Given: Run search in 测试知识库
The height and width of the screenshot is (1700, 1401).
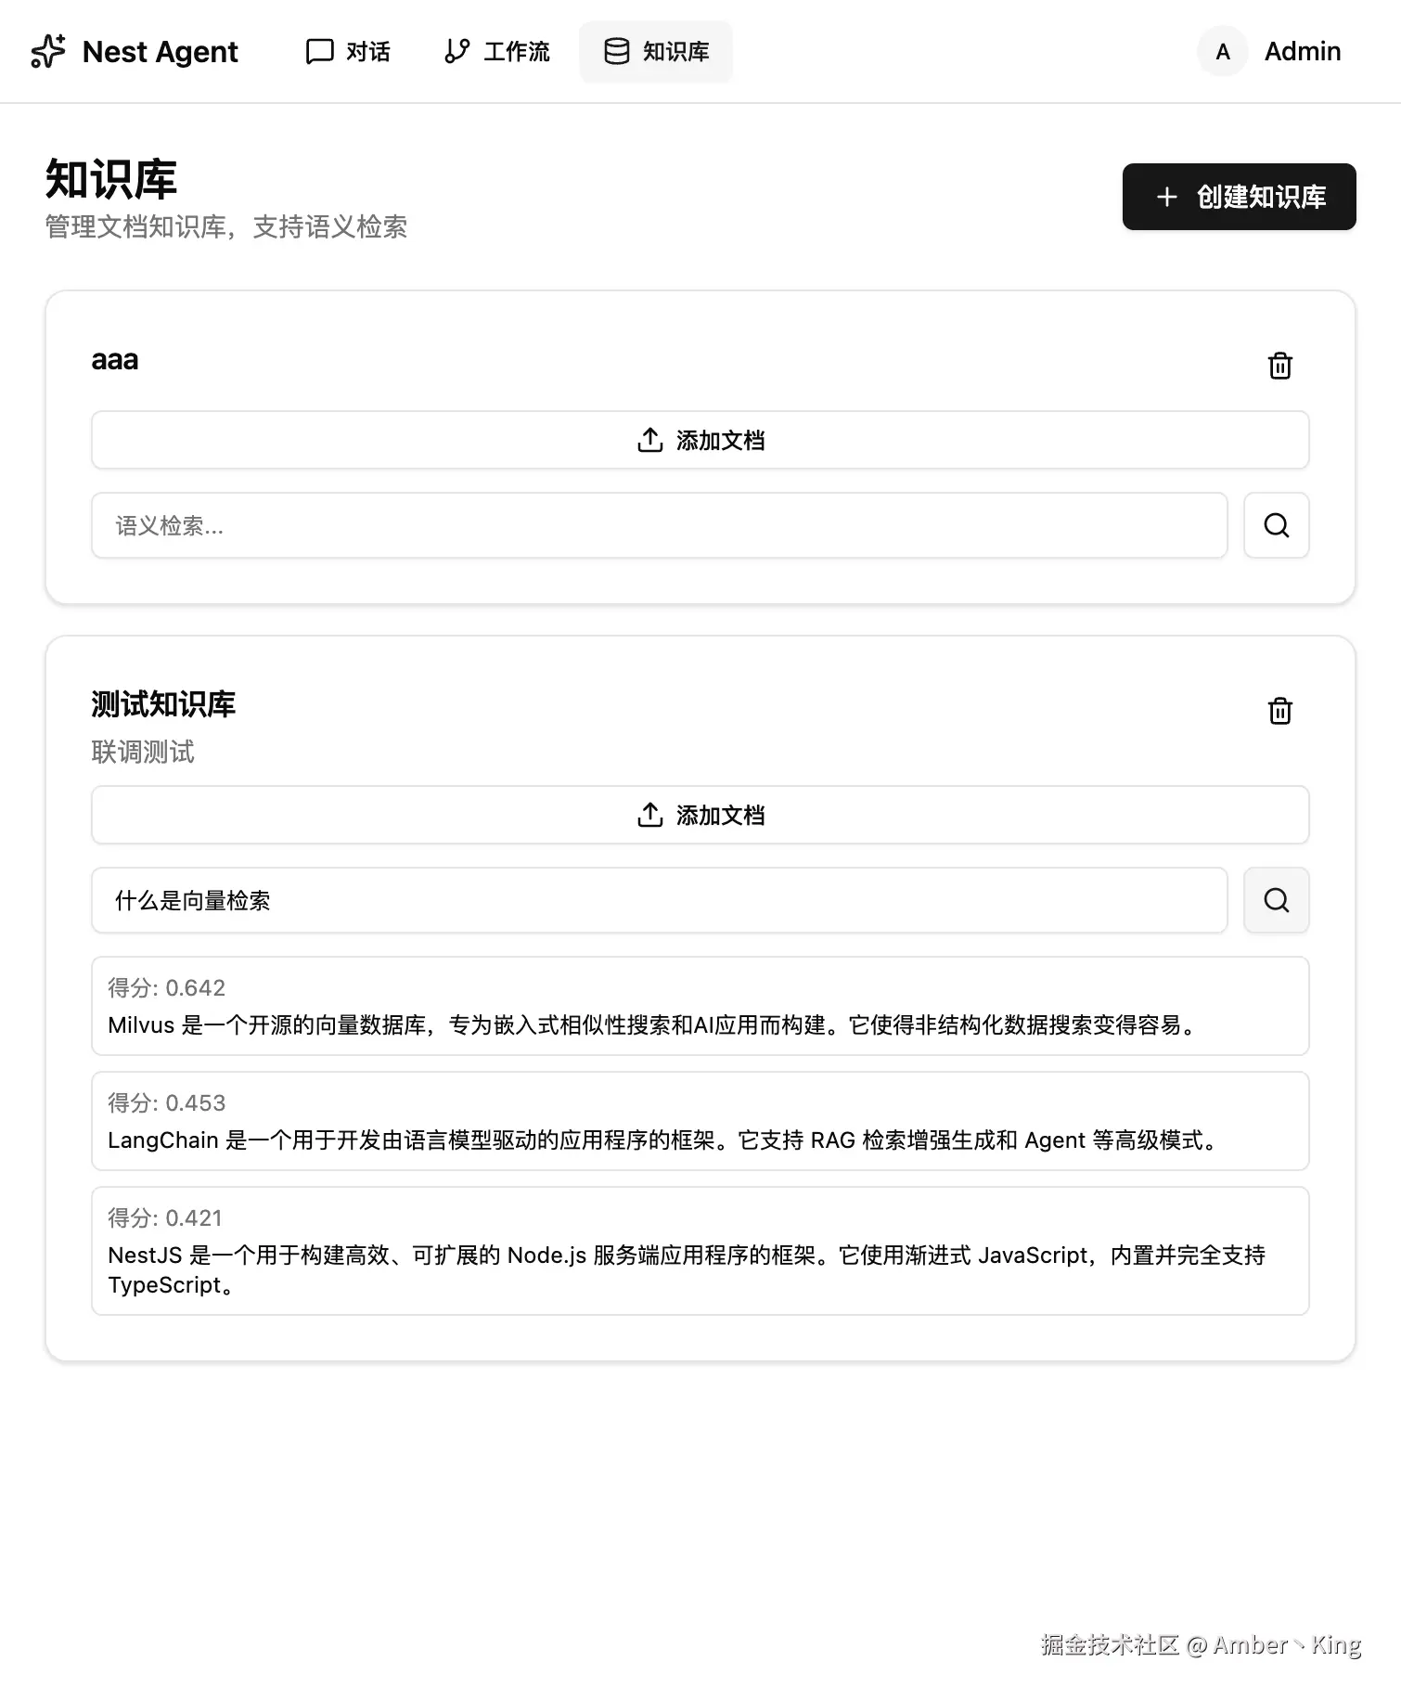Looking at the screenshot, I should click(x=1277, y=900).
